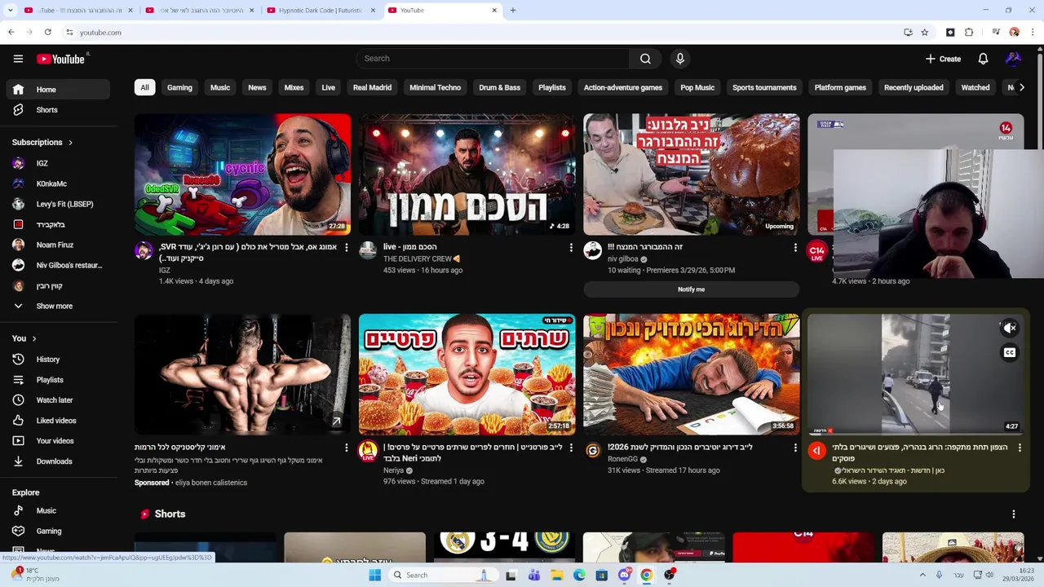Open options menu for the IGZ SVR video

(346, 247)
